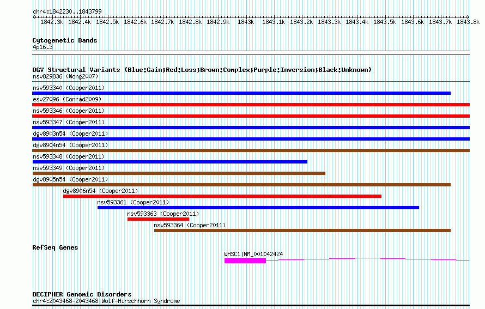Click the nsv593346 (Cooper2011) label

coord(69,111)
